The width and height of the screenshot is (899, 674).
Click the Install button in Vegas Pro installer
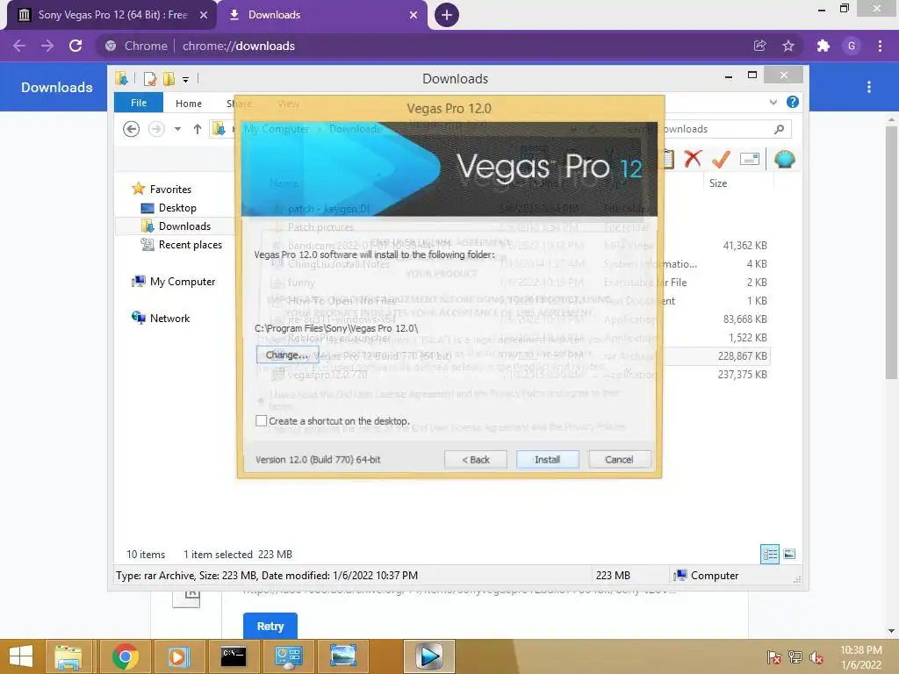tap(547, 460)
